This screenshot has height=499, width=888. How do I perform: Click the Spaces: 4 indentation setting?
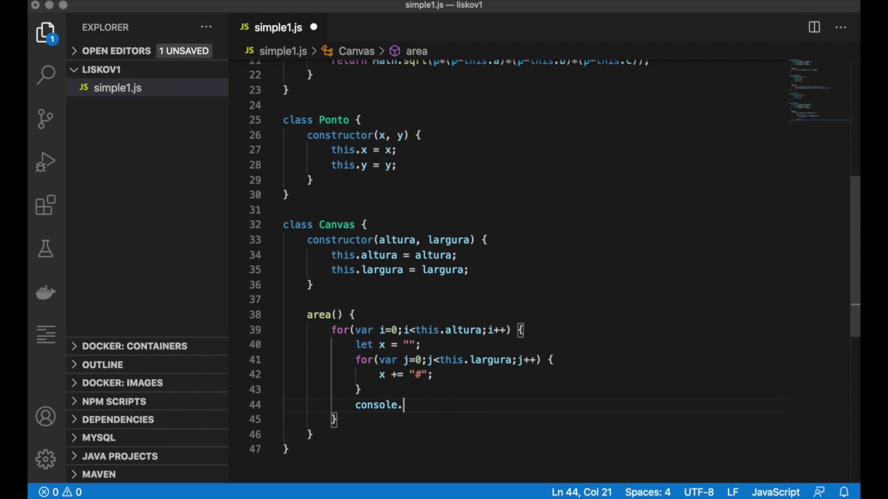(x=647, y=492)
